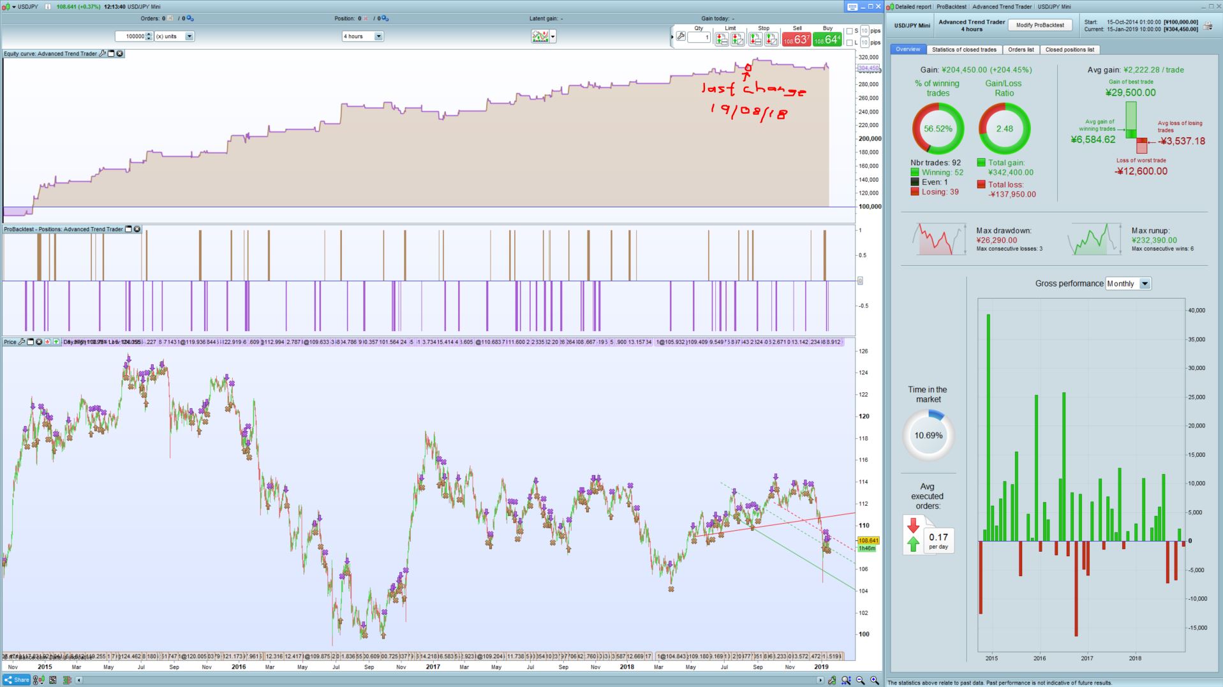The image size is (1223, 687).
Task: Click the second square icon right of Share
Action: [52, 680]
